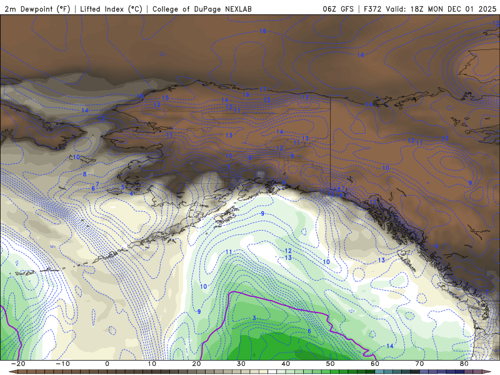Click the '50' color scale label
500x375 pixels.
[331, 364]
